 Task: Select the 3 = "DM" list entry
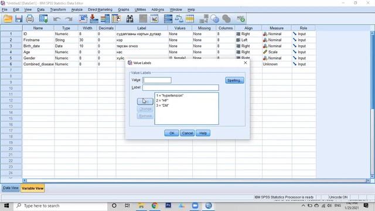click(162, 105)
